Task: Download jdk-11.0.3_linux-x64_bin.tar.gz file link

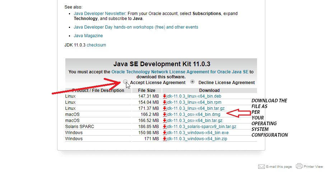Action: pyautogui.click(x=196, y=108)
